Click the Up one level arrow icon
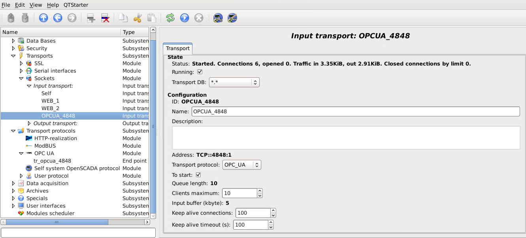 (43, 18)
